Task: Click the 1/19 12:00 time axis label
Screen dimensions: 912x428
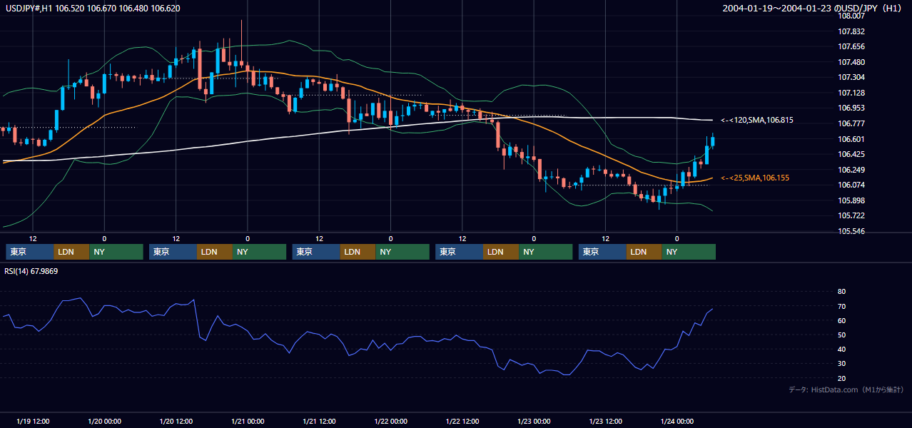Action: tap(33, 421)
